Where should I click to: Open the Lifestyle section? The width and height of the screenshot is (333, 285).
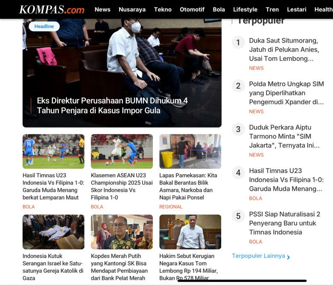click(245, 9)
